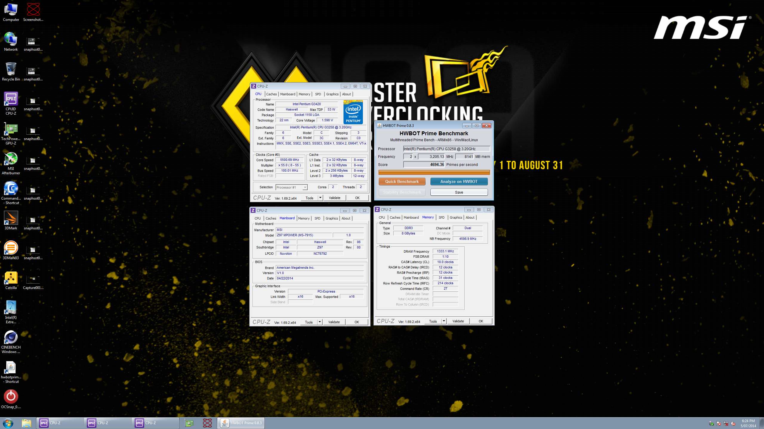The image size is (764, 429).
Task: Open the Capture001 desktop file
Action: [x=33, y=282]
